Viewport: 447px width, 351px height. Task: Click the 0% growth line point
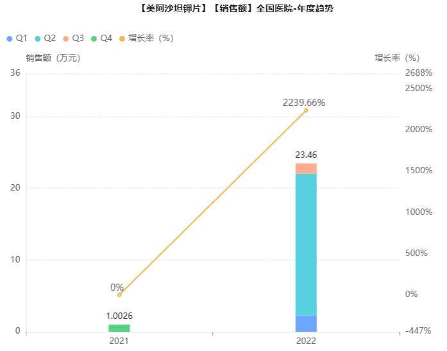[x=119, y=295]
